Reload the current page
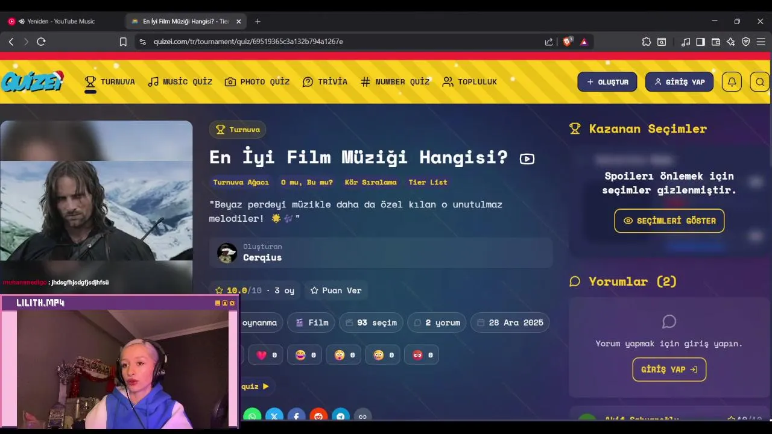 (x=41, y=42)
